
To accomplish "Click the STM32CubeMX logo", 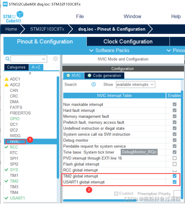I will (x=13, y=17).
